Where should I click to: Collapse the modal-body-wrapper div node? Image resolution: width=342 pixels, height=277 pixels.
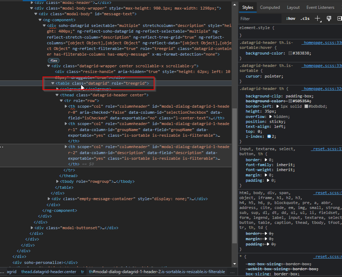pyautogui.click(x=32, y=8)
